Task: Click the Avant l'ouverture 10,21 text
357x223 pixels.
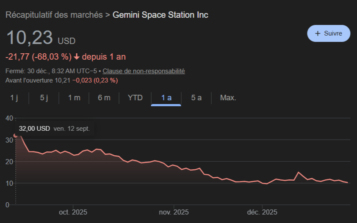Action: pos(38,80)
